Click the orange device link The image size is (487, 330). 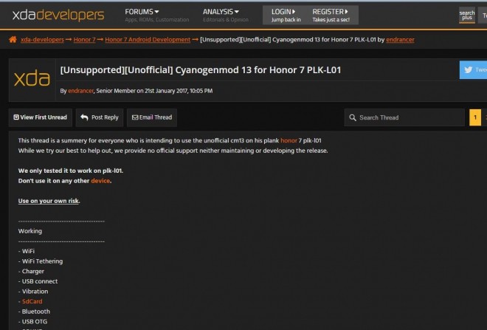100,181
